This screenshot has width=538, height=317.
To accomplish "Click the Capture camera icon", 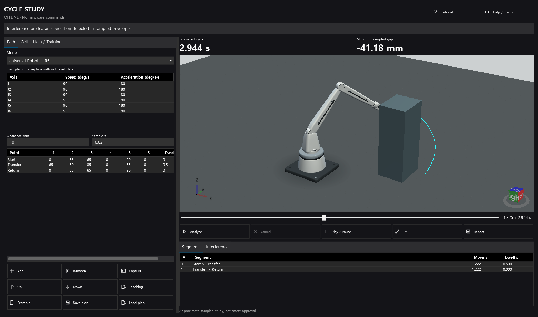I will pos(123,271).
